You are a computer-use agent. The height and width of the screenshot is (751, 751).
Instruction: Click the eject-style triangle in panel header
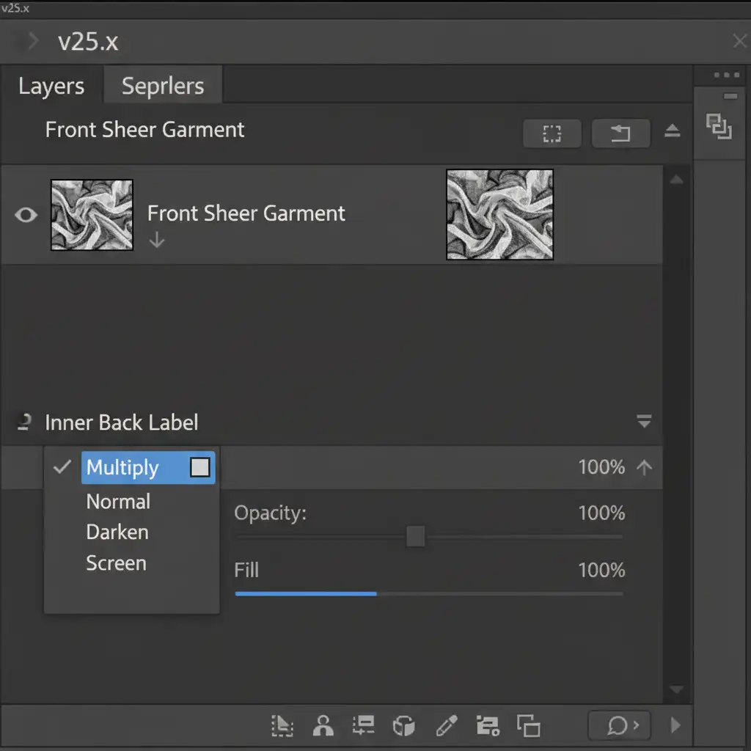click(x=672, y=132)
